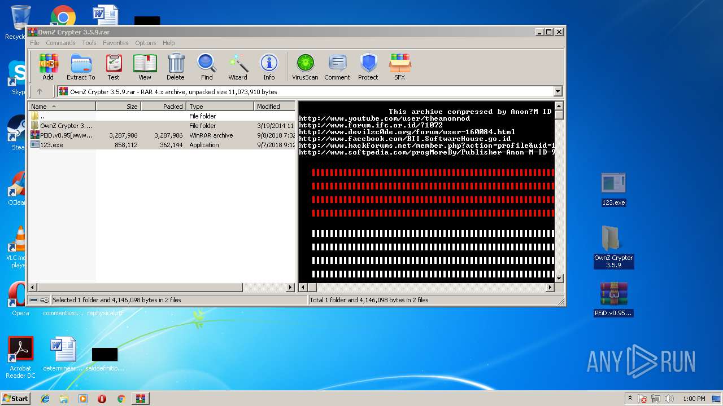Open the Commands menu

[60, 43]
